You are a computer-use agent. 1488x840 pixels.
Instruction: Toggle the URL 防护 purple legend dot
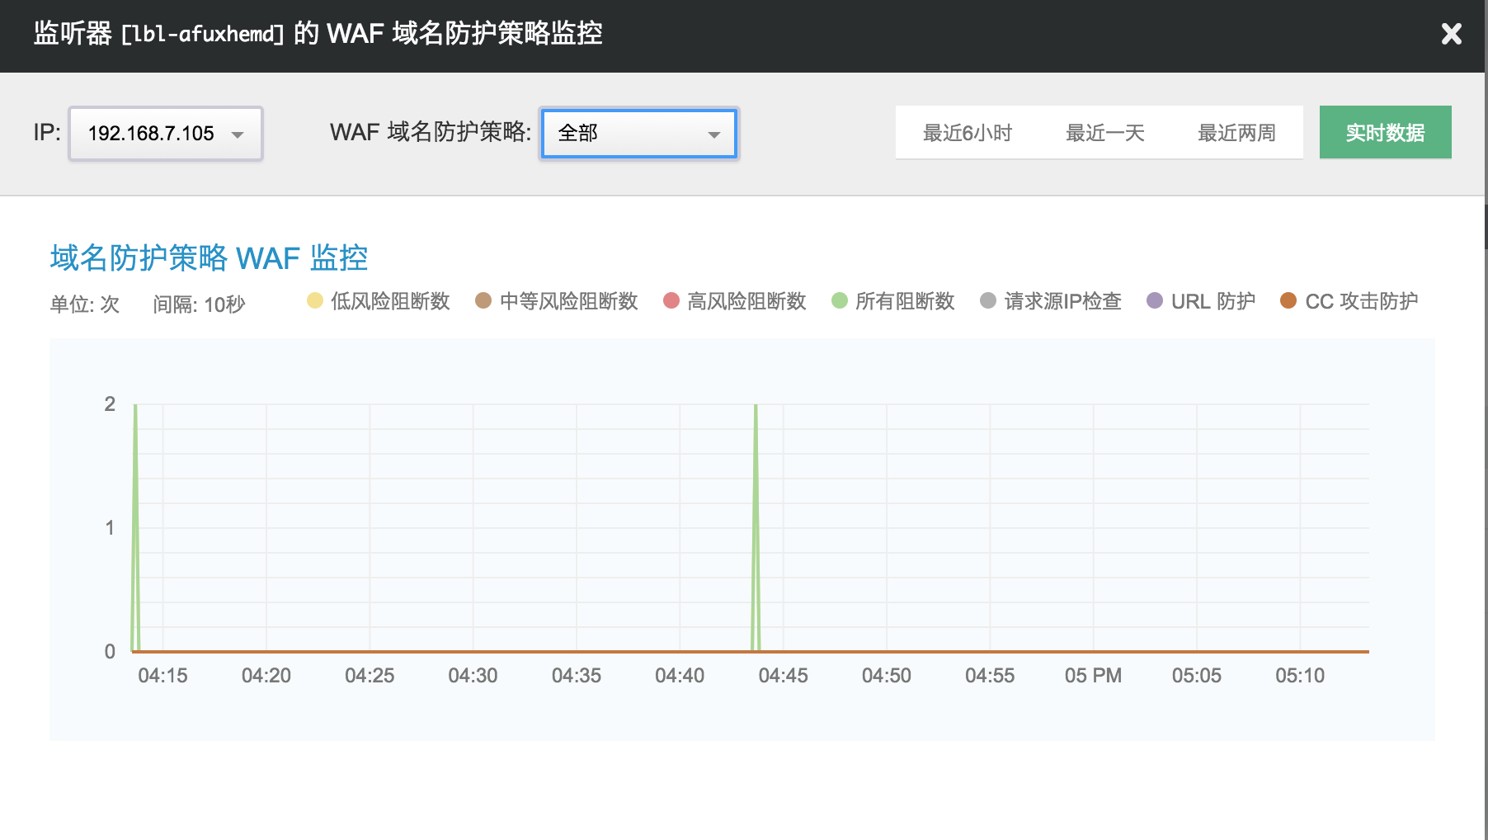[x=1155, y=301]
